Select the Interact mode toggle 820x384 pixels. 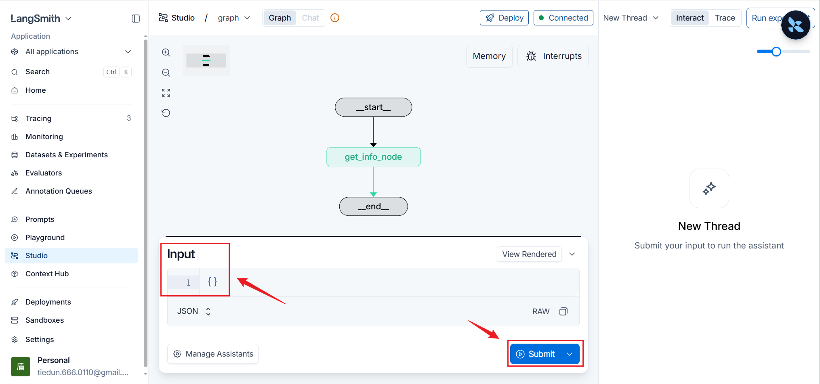coord(690,18)
